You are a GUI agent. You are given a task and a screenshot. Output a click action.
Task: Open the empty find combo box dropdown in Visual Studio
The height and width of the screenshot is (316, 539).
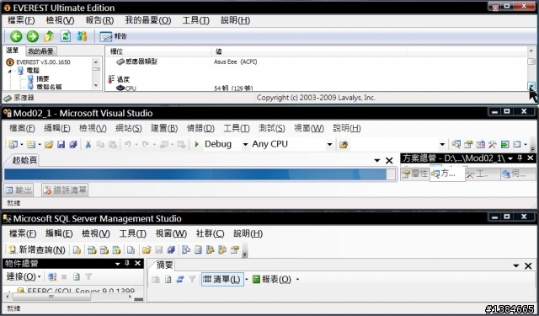click(442, 144)
